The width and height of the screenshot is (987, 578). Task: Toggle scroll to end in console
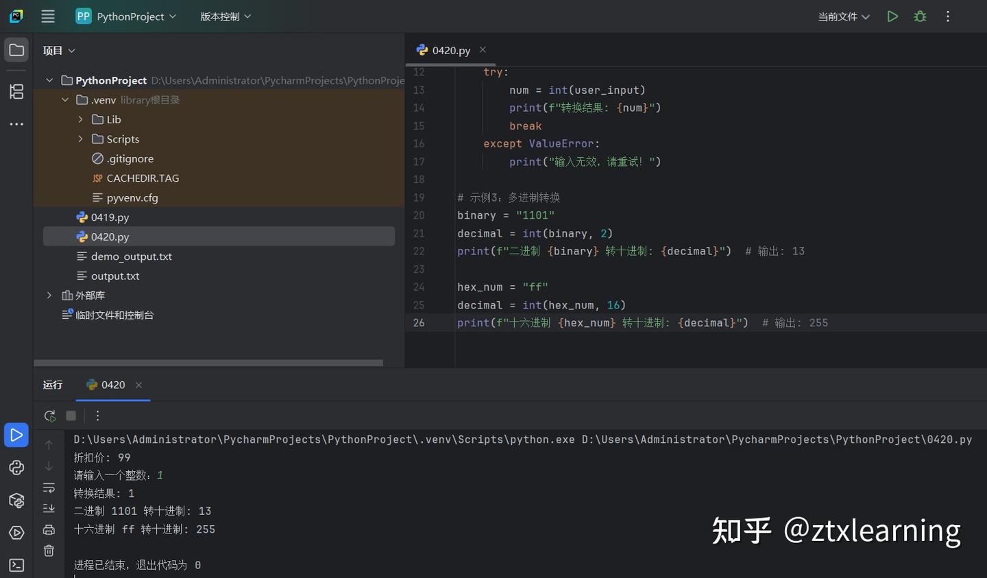pyautogui.click(x=49, y=508)
